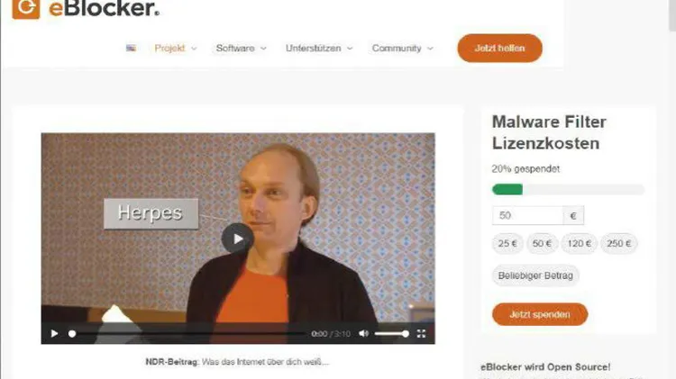Click the small play icon in the video controls
Viewport: 676px width, 379px height.
coord(54,333)
